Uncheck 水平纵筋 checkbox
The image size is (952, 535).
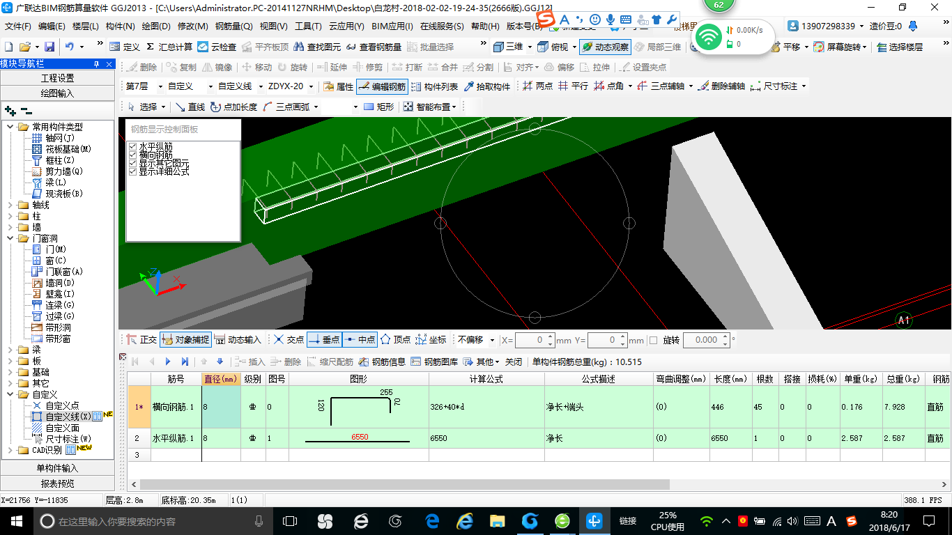(x=133, y=146)
